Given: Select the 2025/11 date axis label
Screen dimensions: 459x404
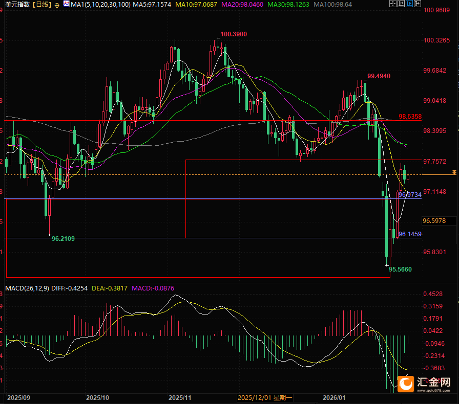Looking at the screenshot, I should pos(180,397).
